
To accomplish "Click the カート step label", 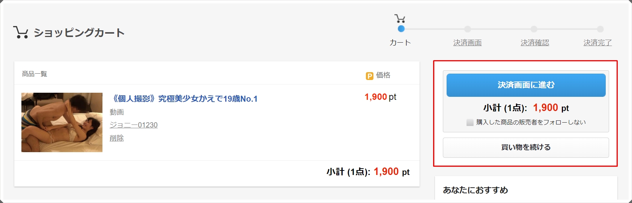I will click(400, 43).
